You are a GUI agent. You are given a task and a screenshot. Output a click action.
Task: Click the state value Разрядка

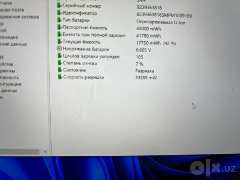point(145,71)
